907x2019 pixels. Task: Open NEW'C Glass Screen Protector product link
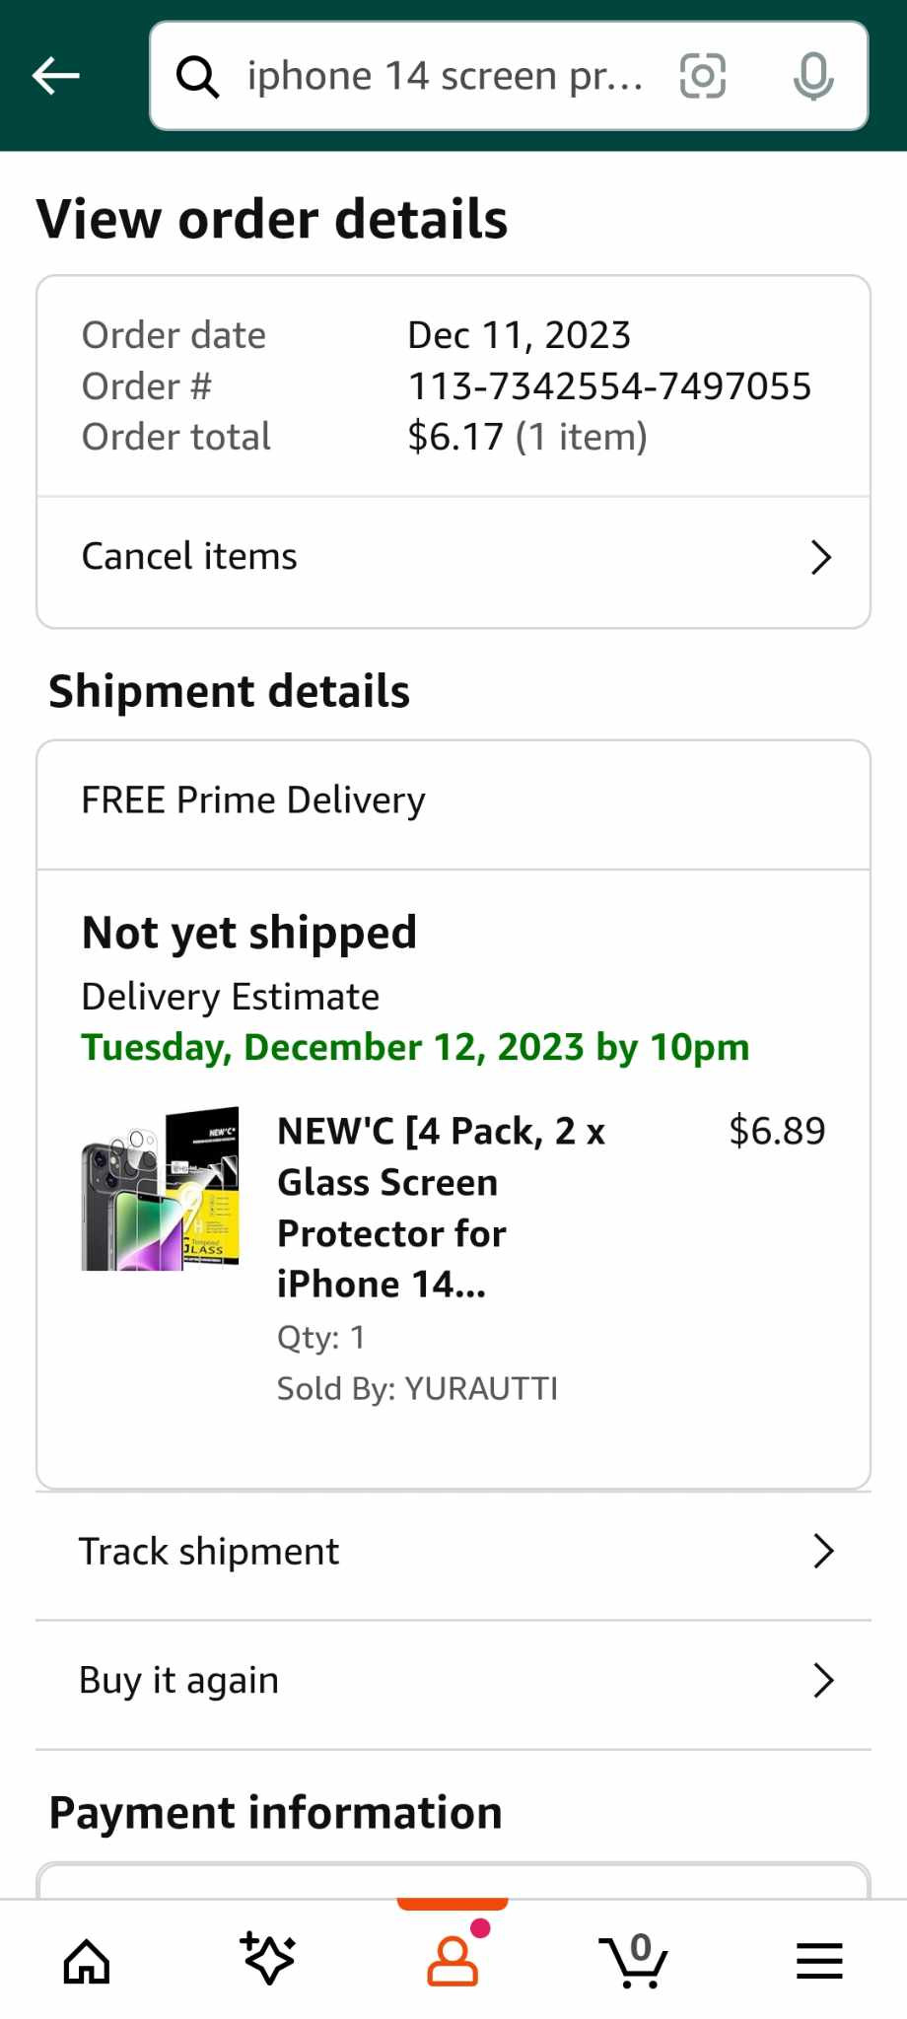pos(441,1208)
